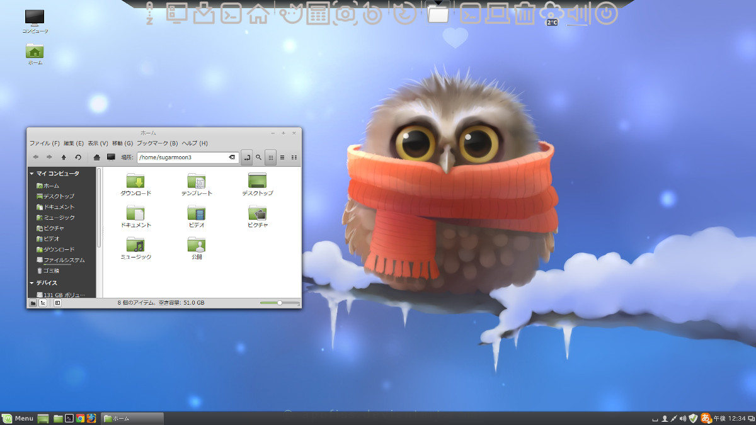The height and width of the screenshot is (425, 756).
Task: Open file search with magnifier icon
Action: pos(258,157)
